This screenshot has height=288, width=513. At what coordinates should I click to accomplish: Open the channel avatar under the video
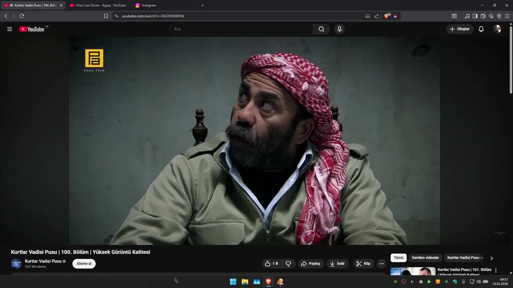coord(16,264)
